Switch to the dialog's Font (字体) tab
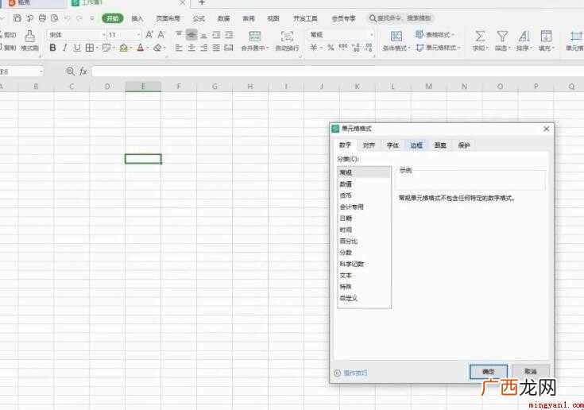Viewport: 584px width, 410px height. pyautogui.click(x=393, y=145)
